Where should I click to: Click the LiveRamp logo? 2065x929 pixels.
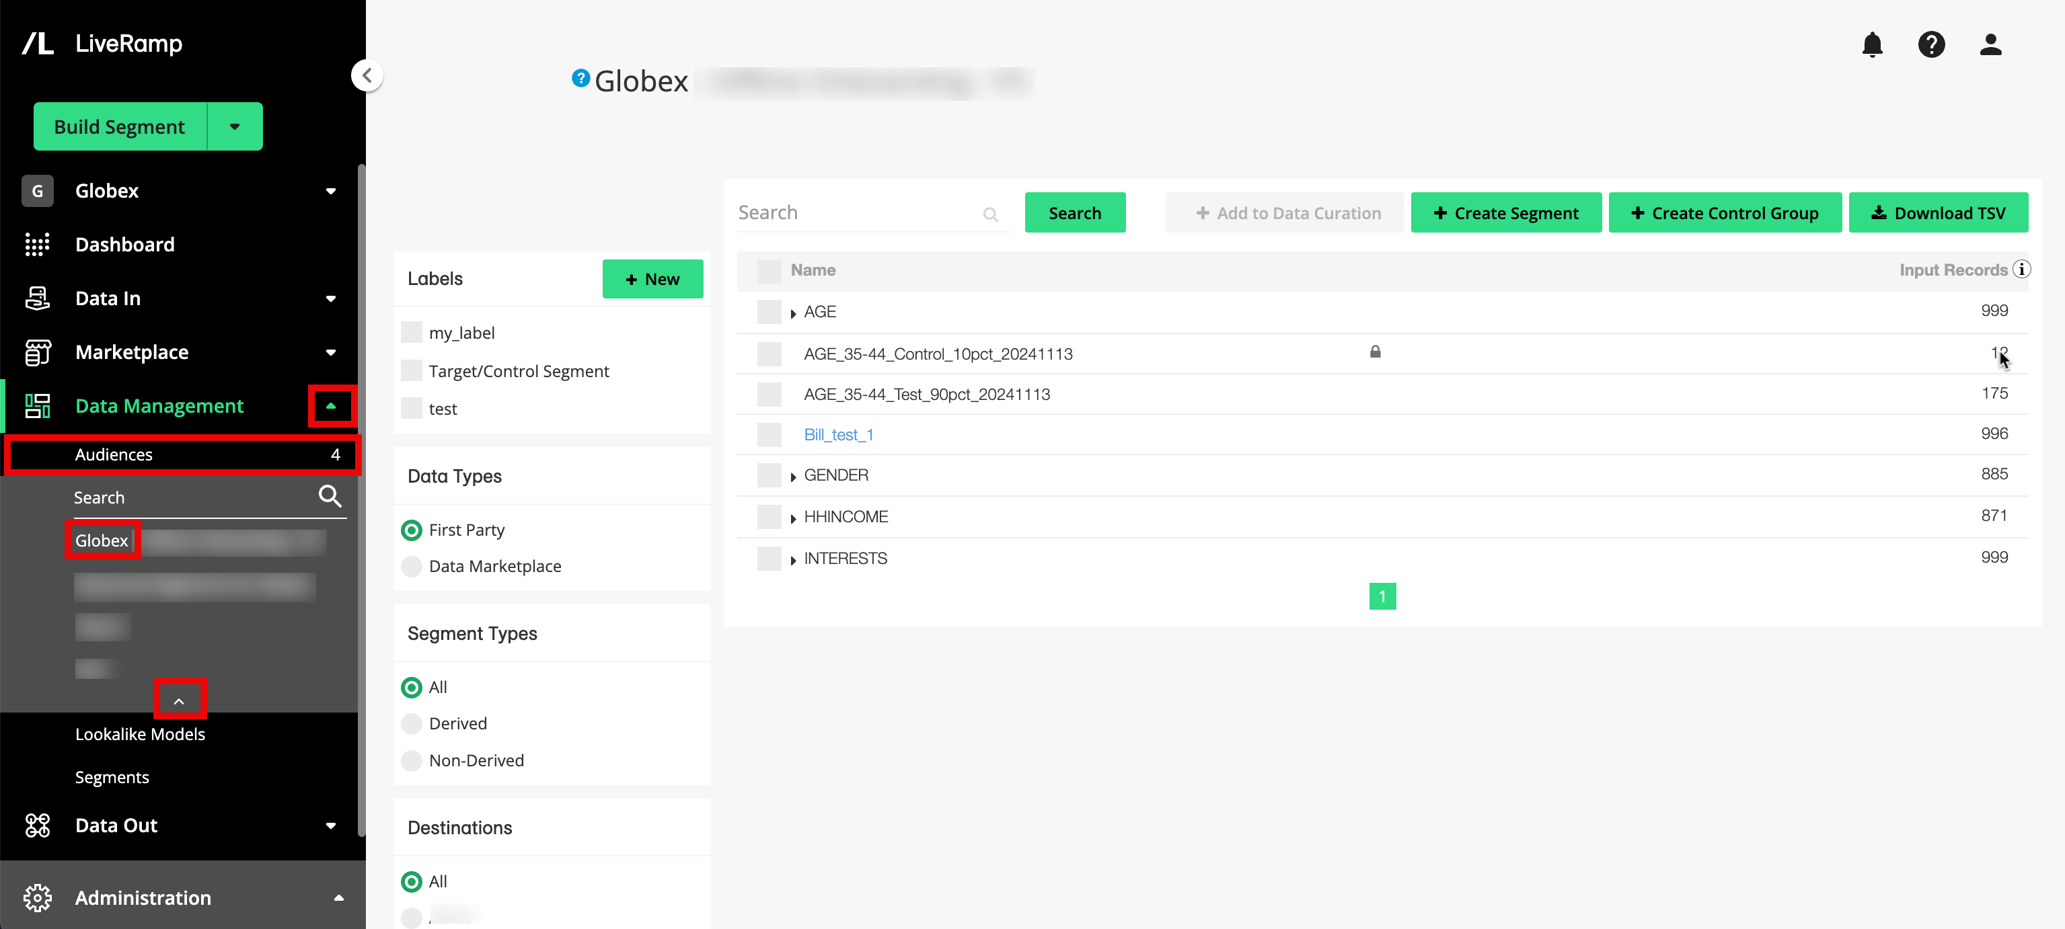(x=103, y=43)
